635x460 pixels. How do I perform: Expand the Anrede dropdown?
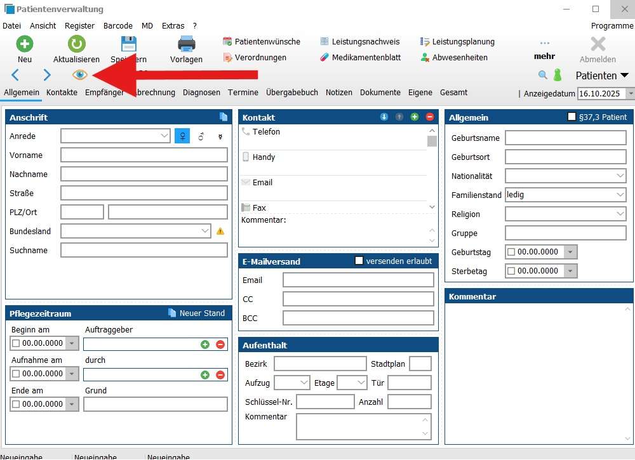tap(164, 136)
